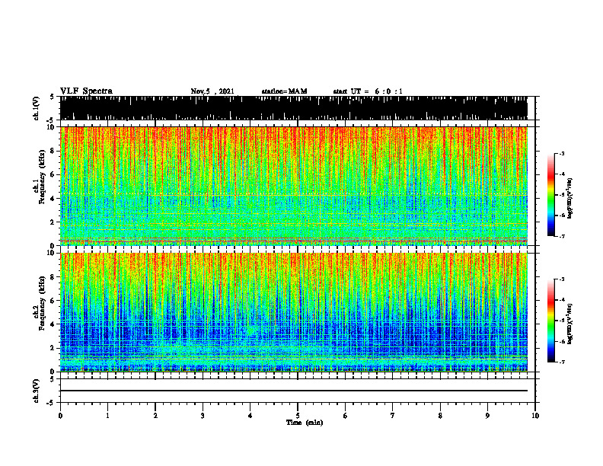603x466 pixels.
Task: Click the 6 kHz tick of ch.1 spectrogram
Action: [53, 174]
